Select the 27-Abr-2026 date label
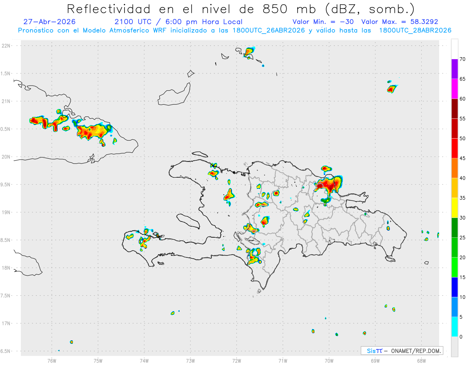473x366 pixels. tap(49, 22)
